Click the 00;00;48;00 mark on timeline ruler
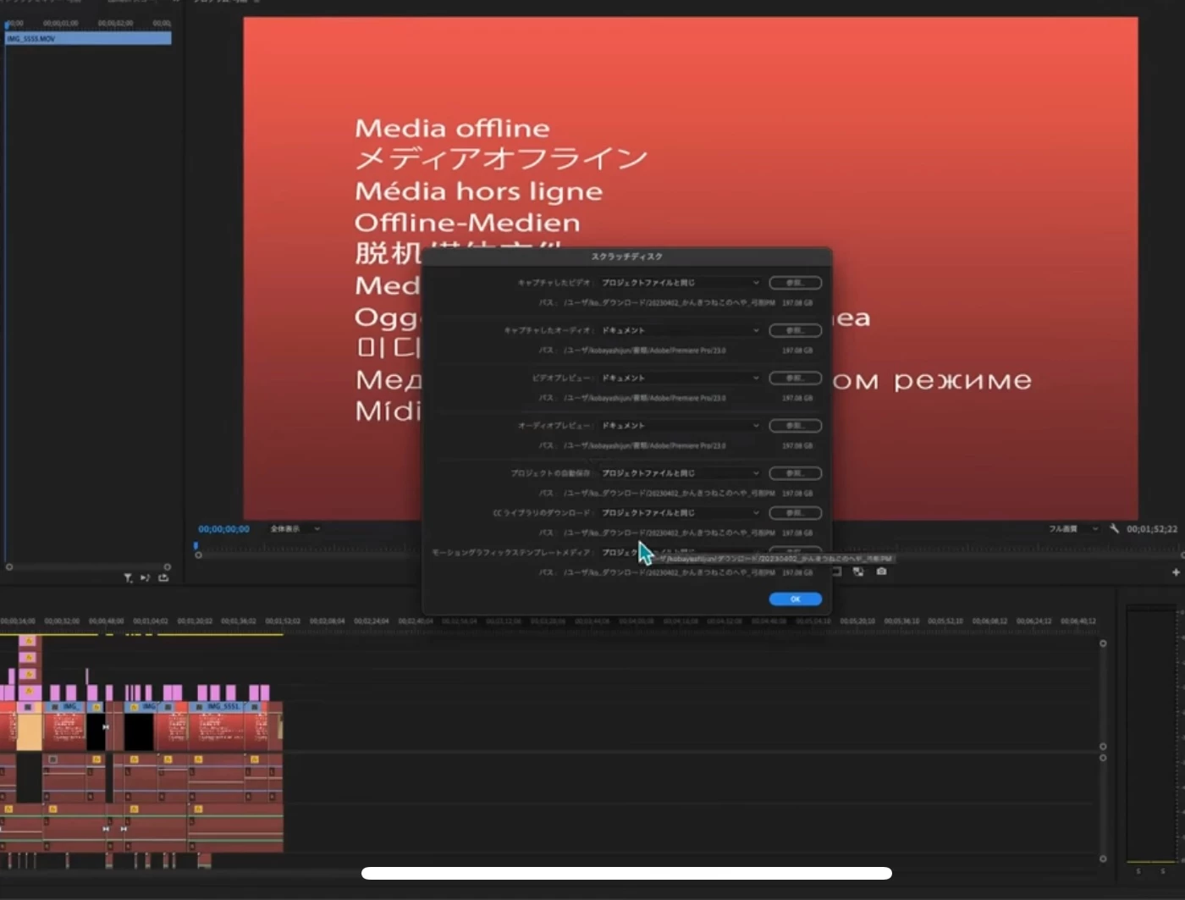The width and height of the screenshot is (1185, 900). (107, 621)
